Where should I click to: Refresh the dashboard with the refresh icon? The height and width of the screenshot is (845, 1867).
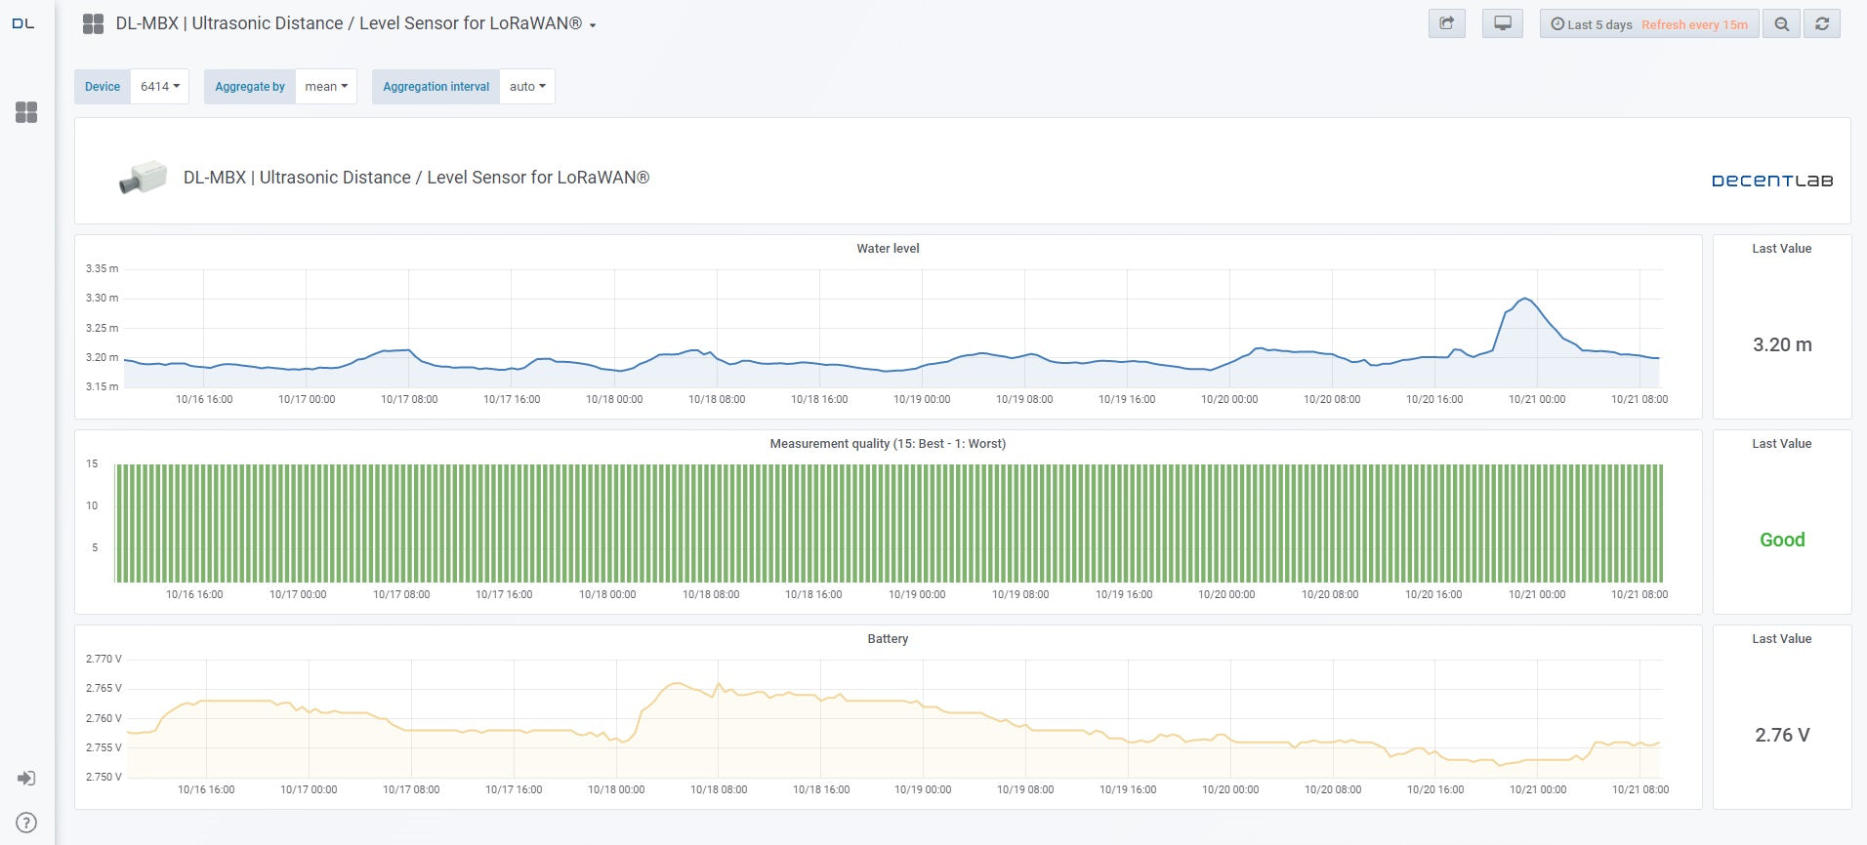[x=1821, y=24]
